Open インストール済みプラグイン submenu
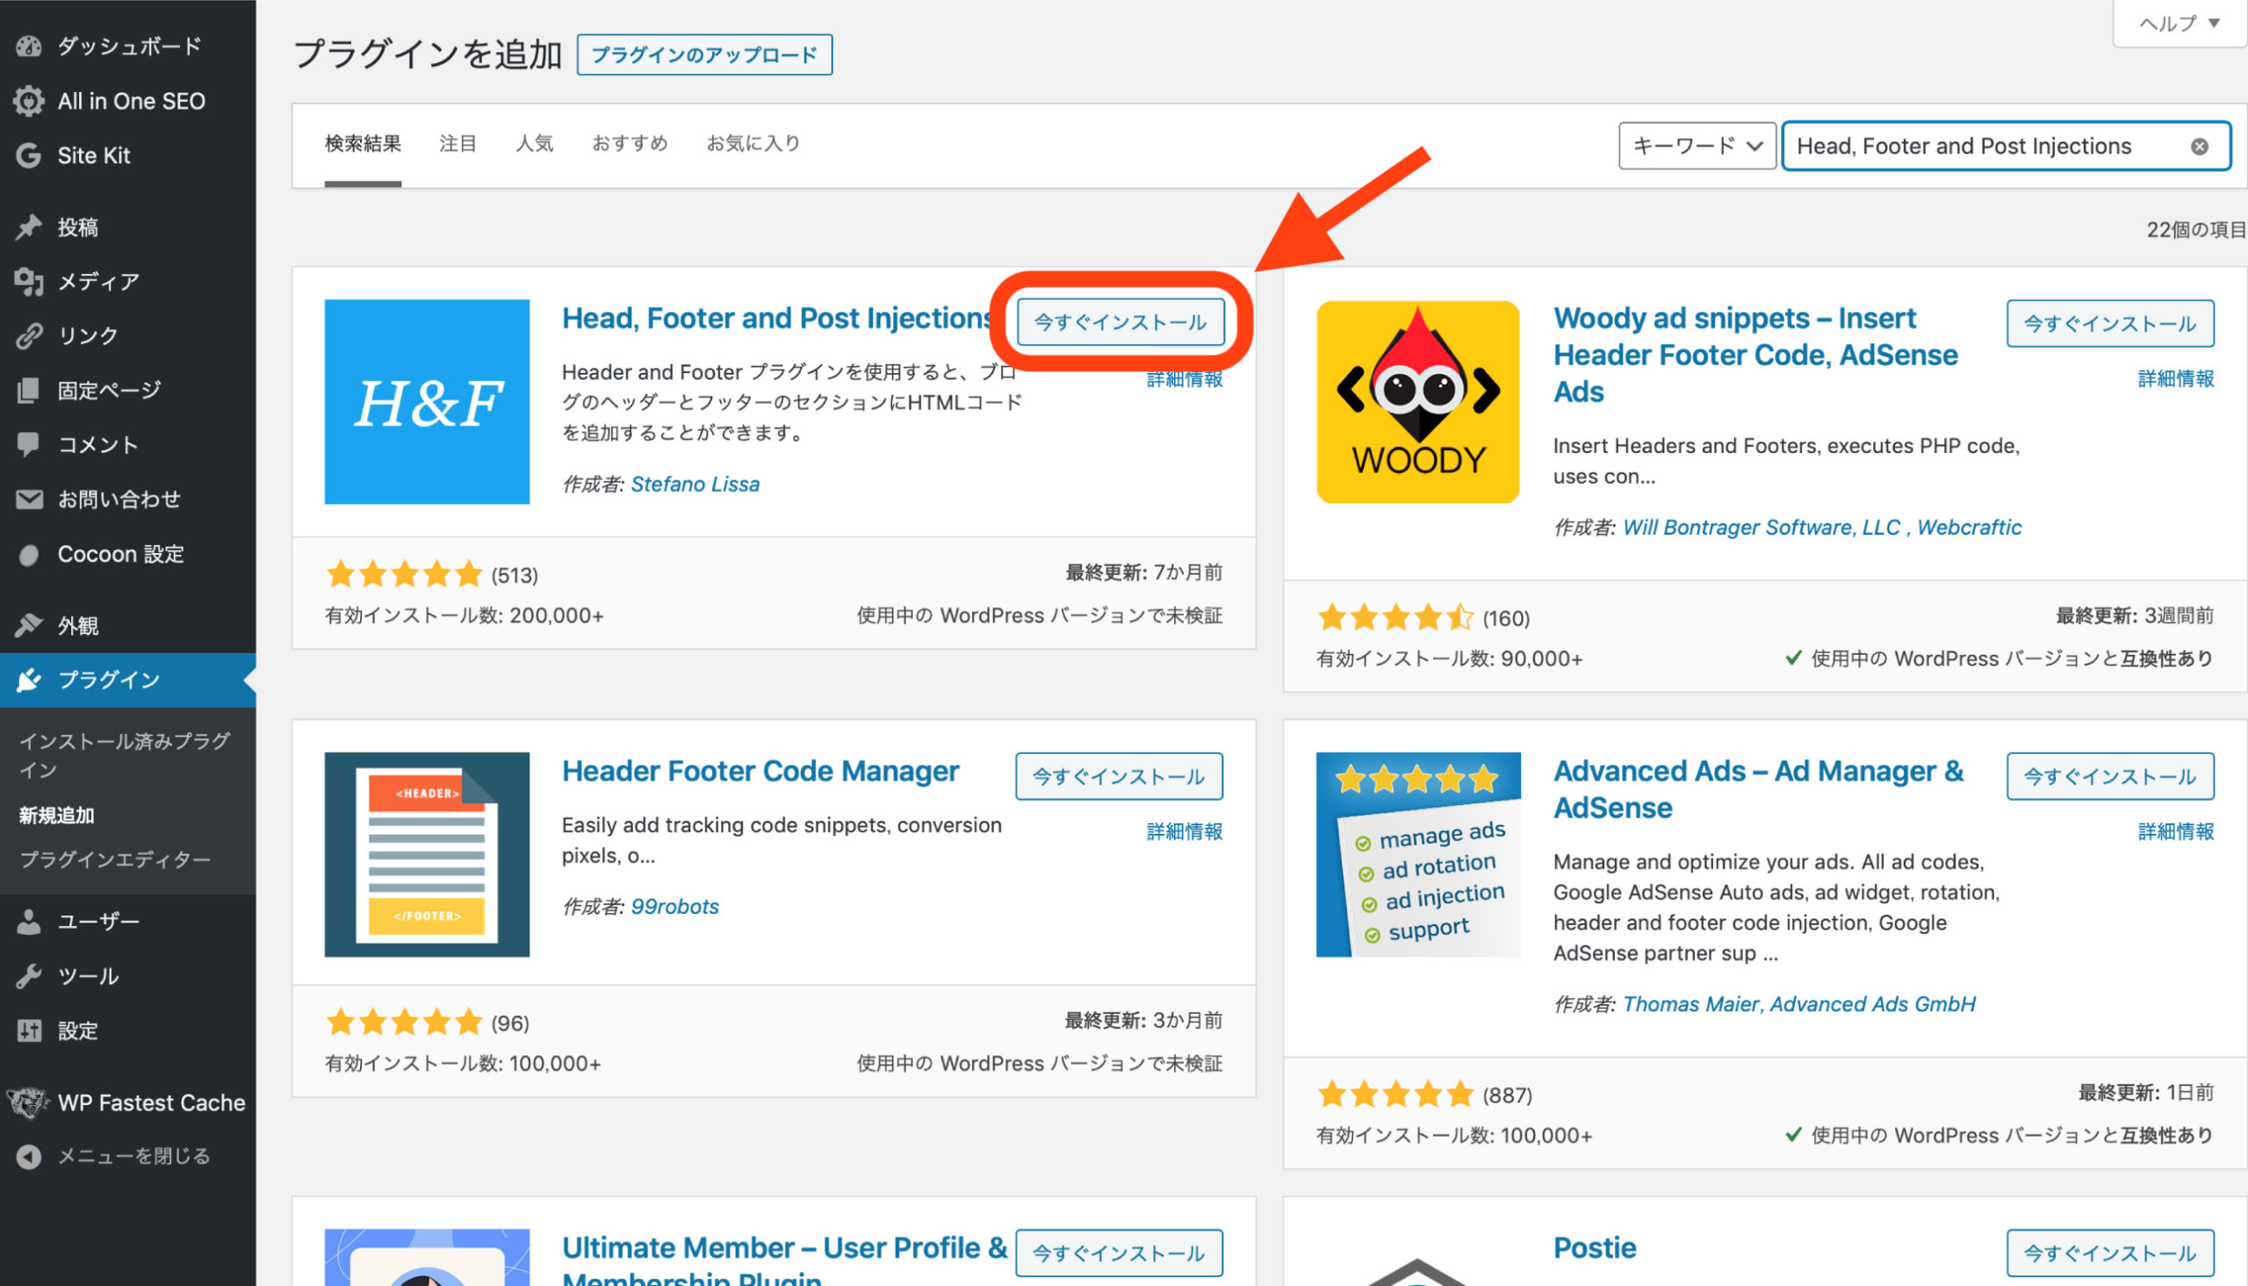 [125, 755]
